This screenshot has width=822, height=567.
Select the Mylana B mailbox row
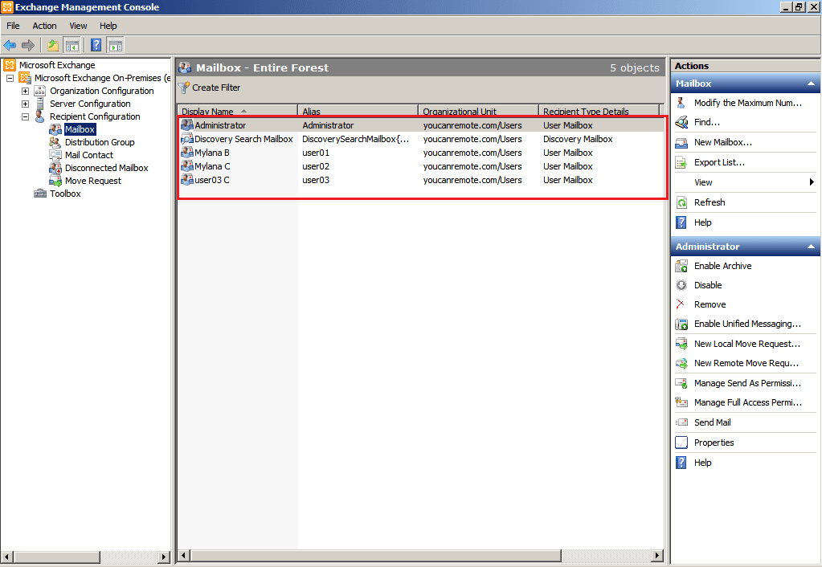click(212, 153)
